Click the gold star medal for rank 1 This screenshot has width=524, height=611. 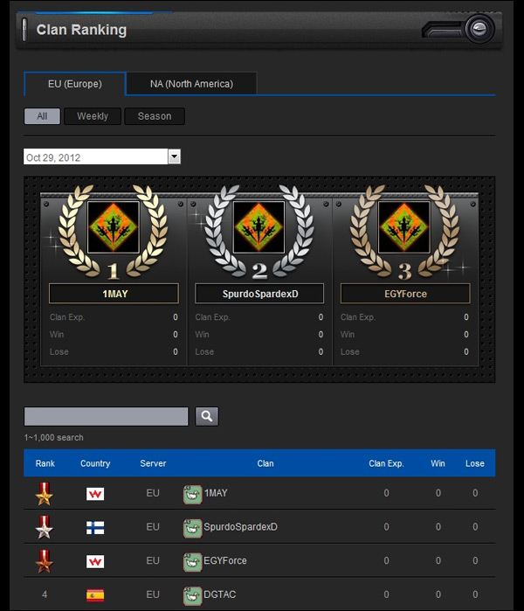44,494
